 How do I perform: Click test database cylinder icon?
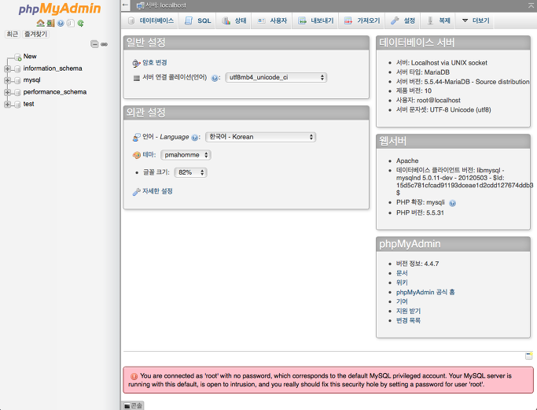click(x=17, y=105)
